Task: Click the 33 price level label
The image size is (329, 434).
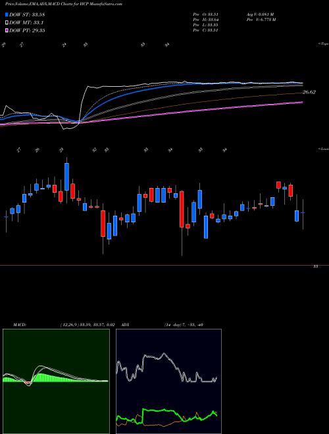Action: pos(315,266)
